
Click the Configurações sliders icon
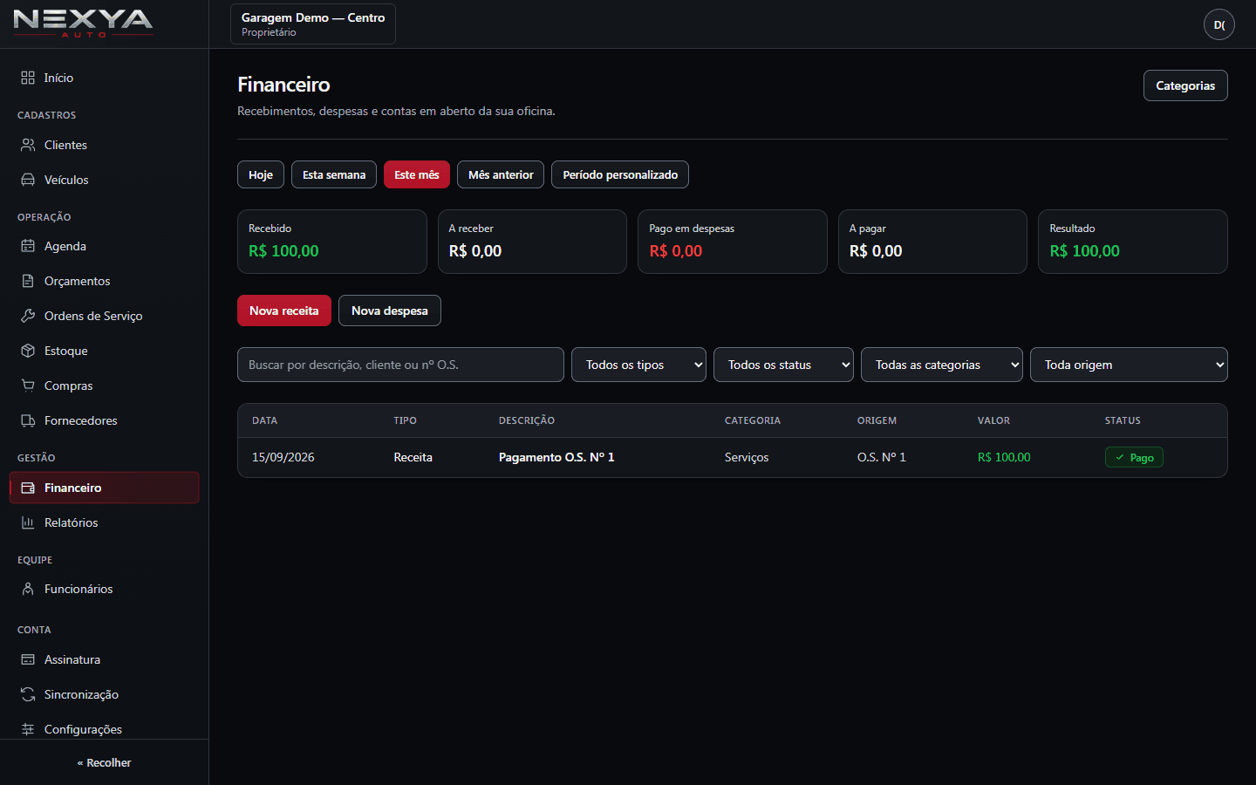pos(28,729)
